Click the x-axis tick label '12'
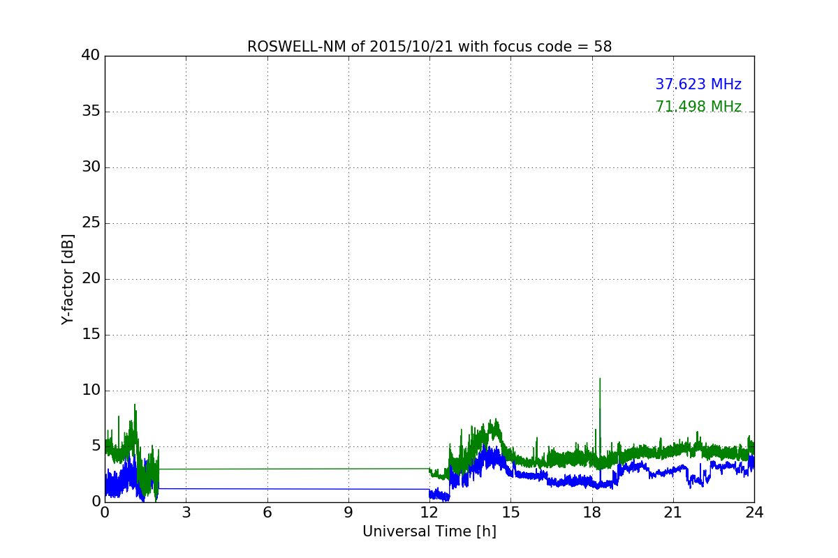838x558 pixels. point(429,513)
